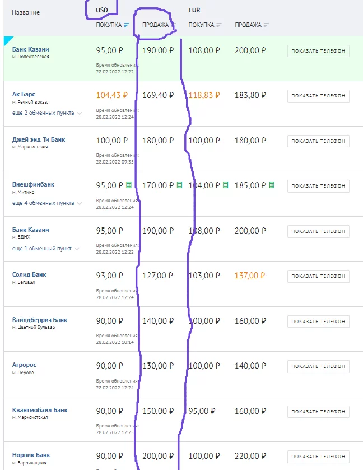Open Агророс bank link
This screenshot has height=470, width=363.
(x=24, y=365)
